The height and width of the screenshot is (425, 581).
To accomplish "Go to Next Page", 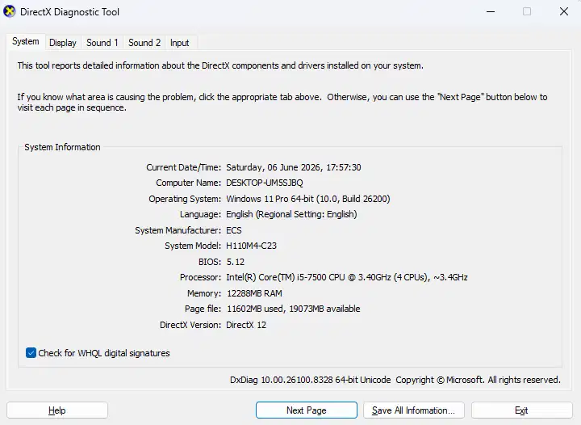I will [x=307, y=410].
